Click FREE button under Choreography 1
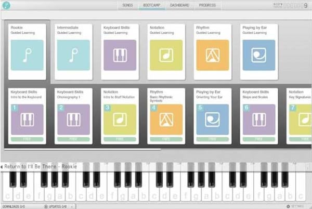The width and height of the screenshot is (312, 209). (x=73, y=139)
